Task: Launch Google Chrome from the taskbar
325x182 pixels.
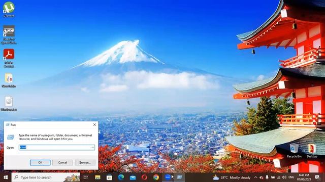Action: (x=156, y=177)
